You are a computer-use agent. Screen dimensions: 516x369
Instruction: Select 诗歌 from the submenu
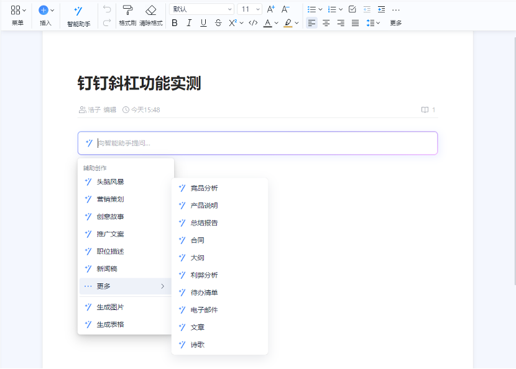point(198,344)
